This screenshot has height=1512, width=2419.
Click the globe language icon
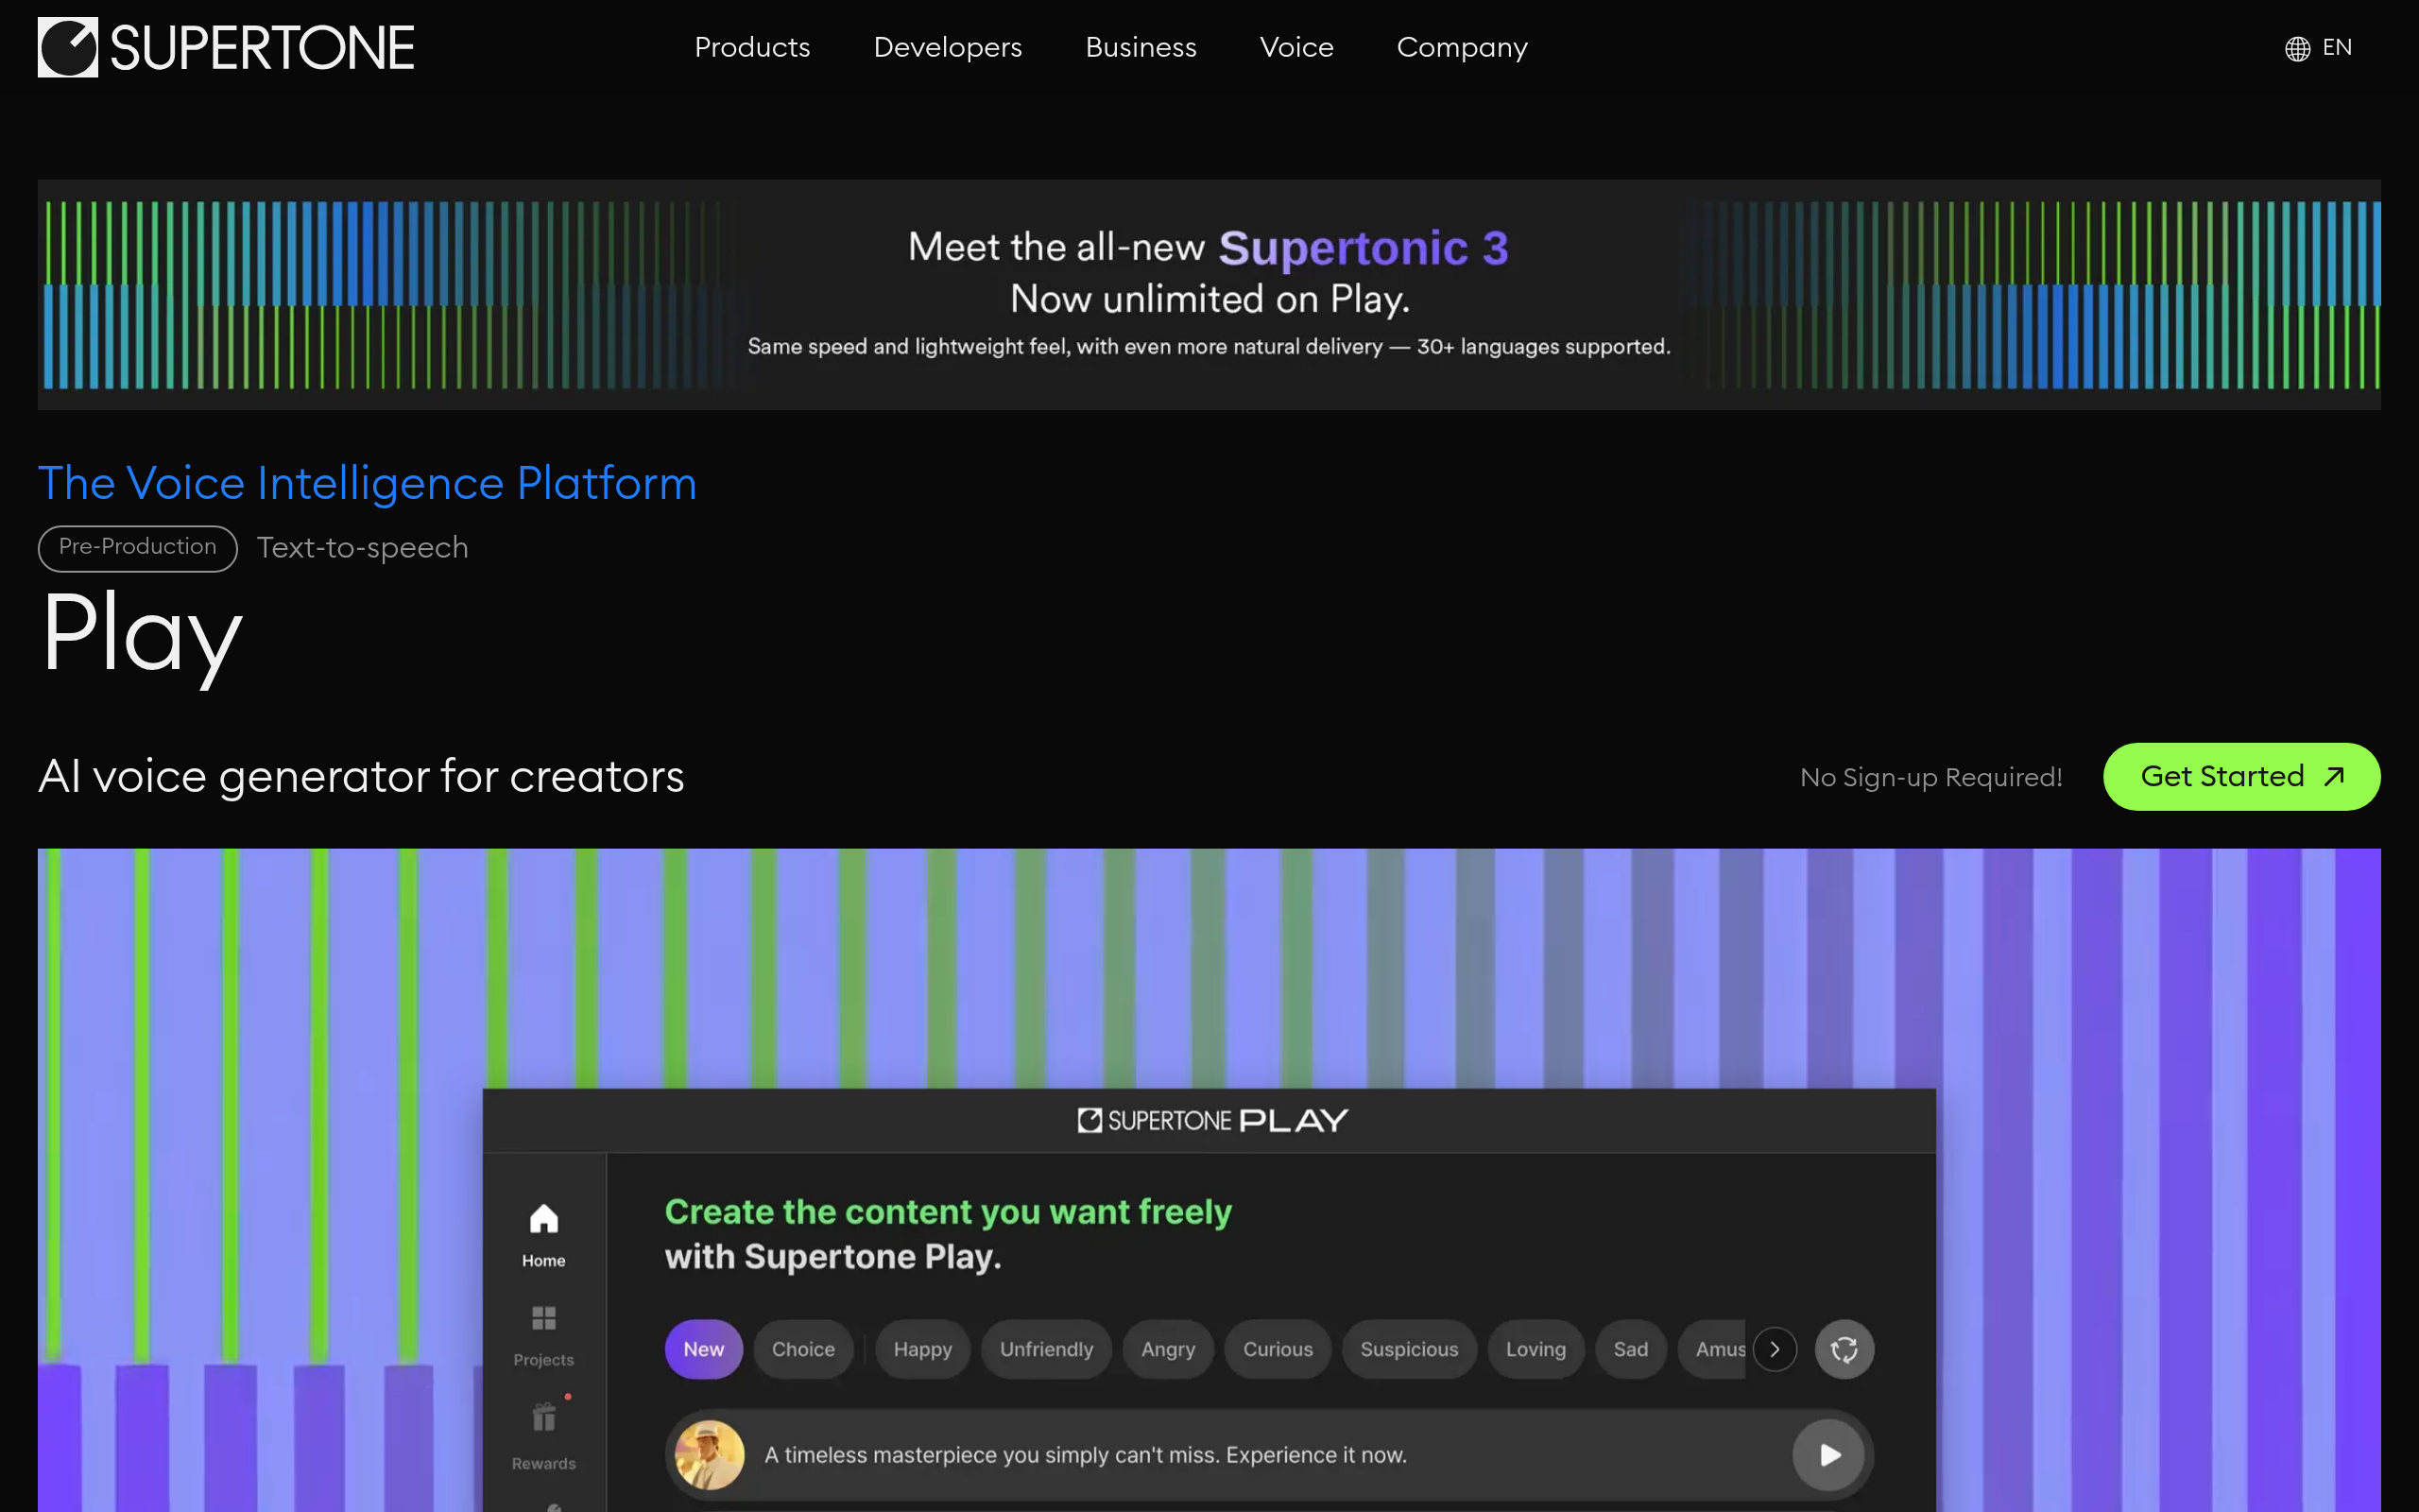coord(2297,48)
